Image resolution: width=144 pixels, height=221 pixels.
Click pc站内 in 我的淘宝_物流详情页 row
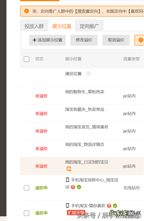[129, 149]
